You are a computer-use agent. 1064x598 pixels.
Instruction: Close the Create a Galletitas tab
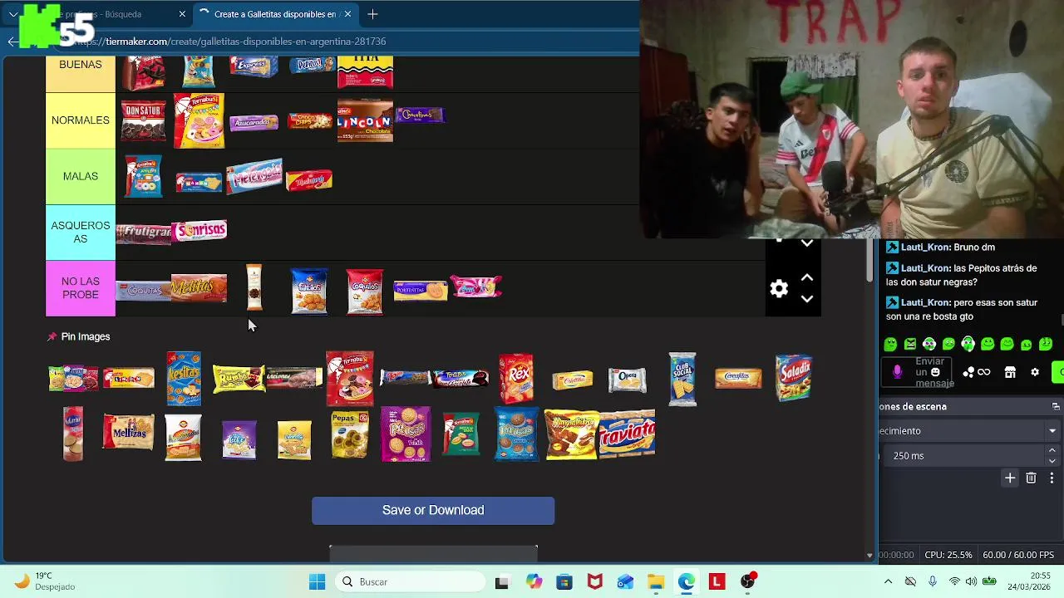pos(347,14)
